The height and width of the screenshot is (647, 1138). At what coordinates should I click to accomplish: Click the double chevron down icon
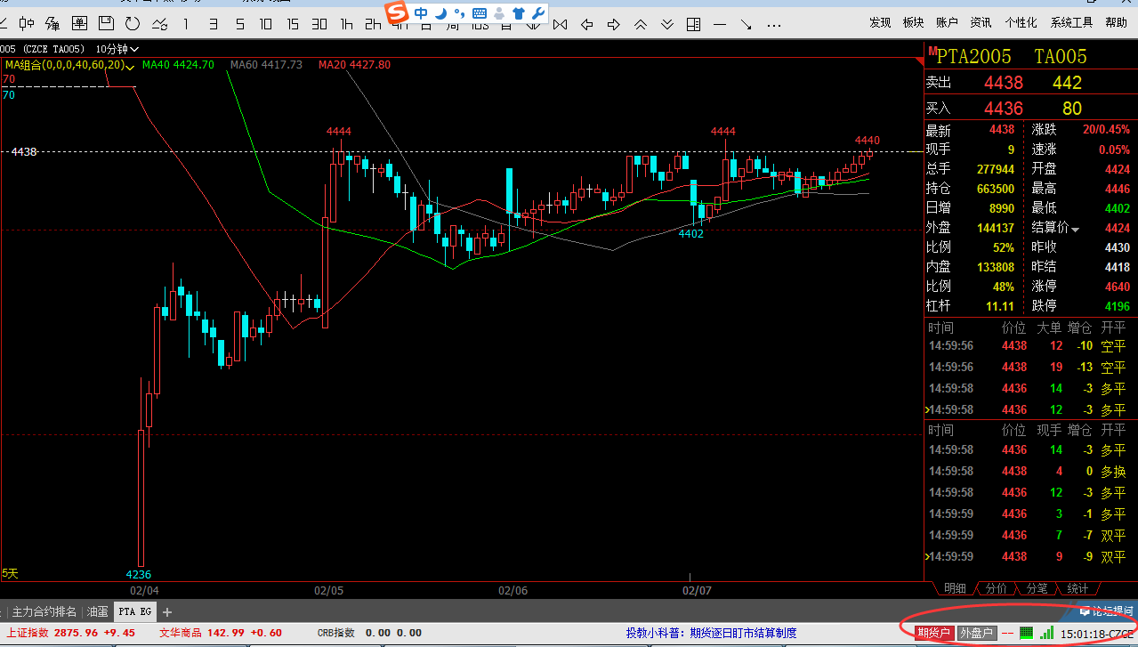pyautogui.click(x=666, y=24)
